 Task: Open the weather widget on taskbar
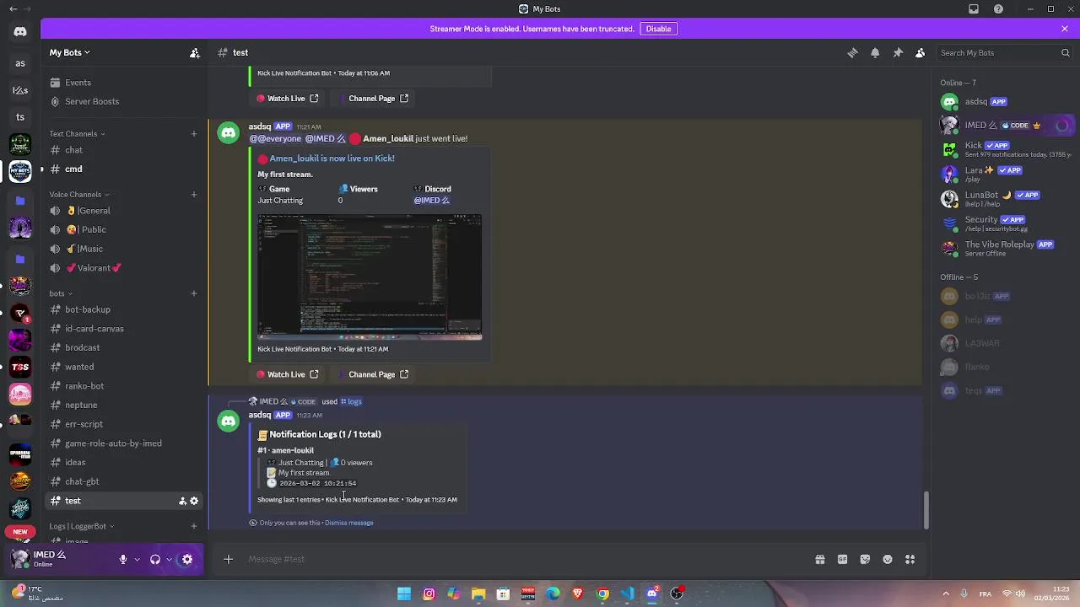click(35, 594)
